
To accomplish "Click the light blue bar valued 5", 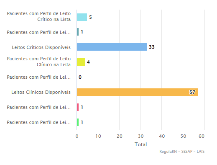I will (82, 17).
